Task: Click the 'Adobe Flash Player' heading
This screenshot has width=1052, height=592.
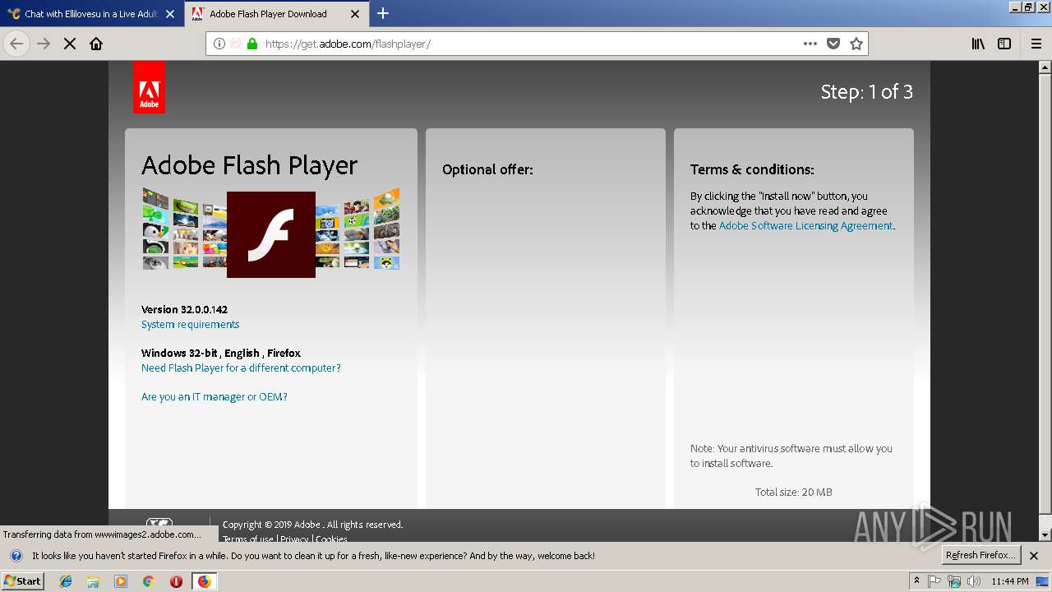Action: click(249, 165)
